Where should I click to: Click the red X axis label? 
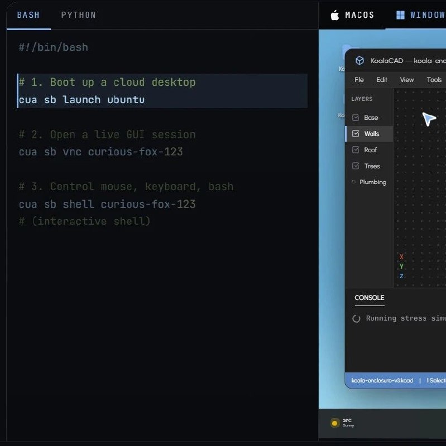[401, 257]
